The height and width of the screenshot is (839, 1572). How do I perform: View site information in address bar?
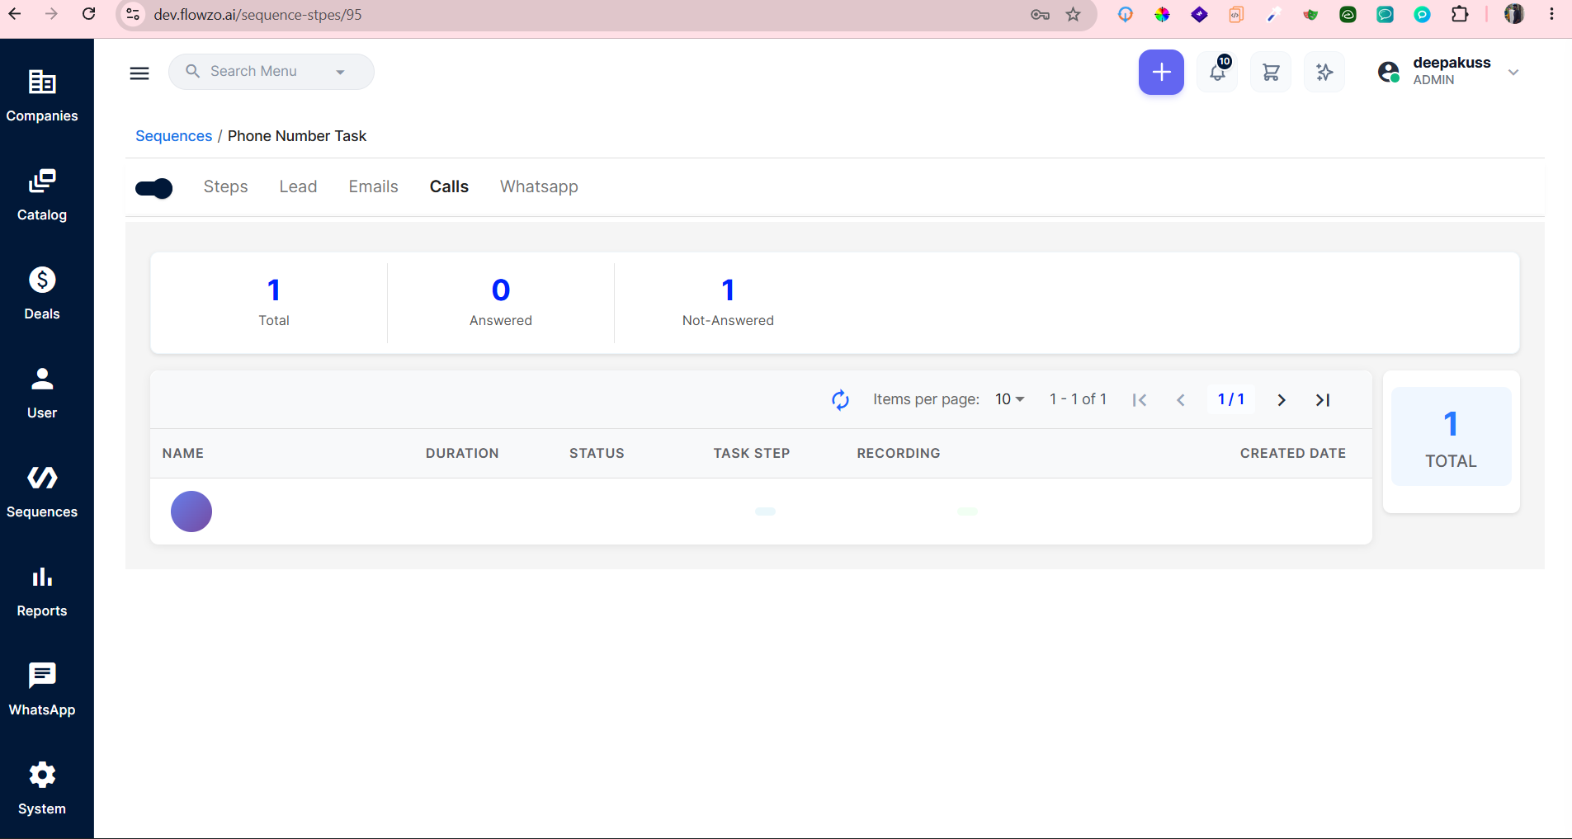coord(133,14)
